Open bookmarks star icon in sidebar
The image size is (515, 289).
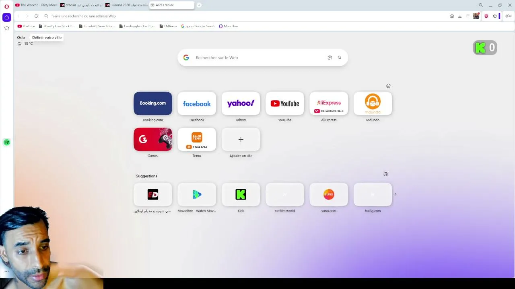click(x=6, y=28)
